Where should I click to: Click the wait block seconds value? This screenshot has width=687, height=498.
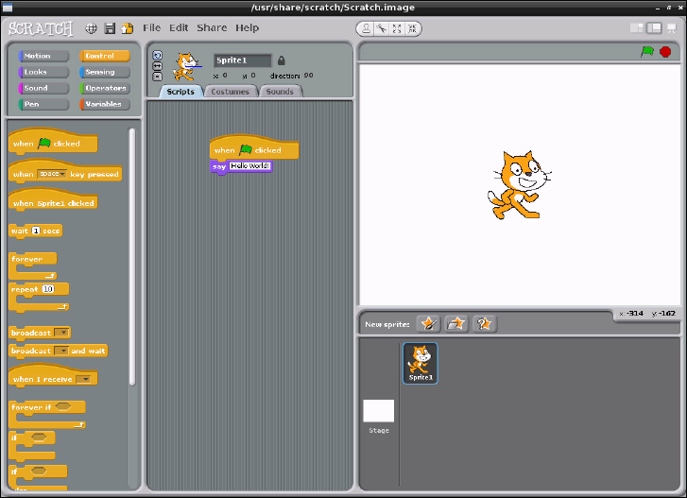coord(36,231)
